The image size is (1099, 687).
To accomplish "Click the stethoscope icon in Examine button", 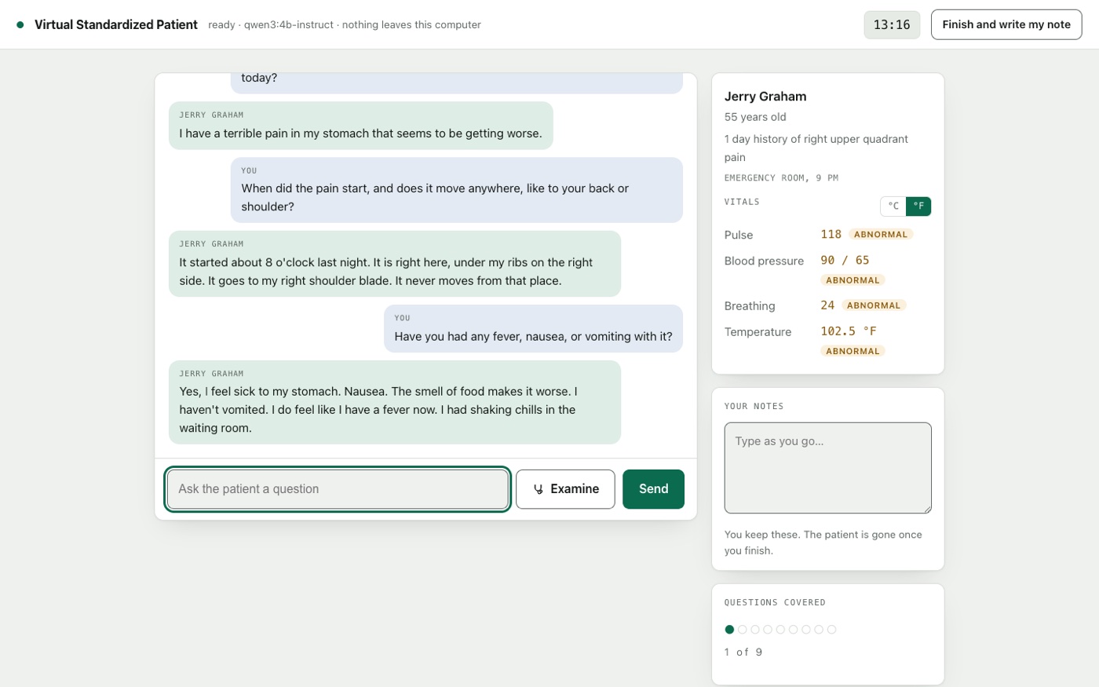I will tap(539, 489).
